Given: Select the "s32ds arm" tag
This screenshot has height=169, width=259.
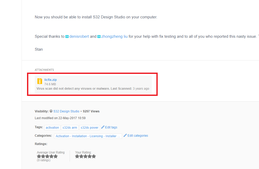Looking at the screenshot, I should (x=70, y=128).
